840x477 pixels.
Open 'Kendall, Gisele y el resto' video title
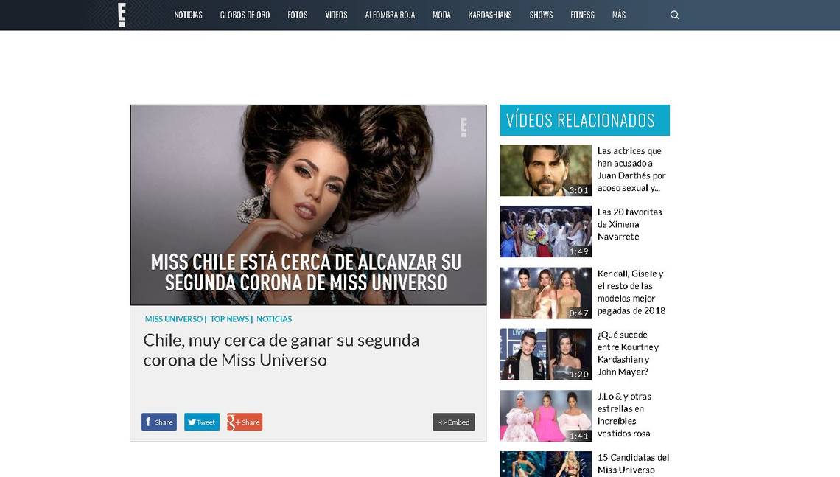pyautogui.click(x=631, y=292)
